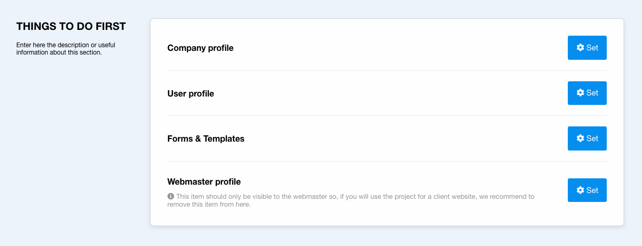Click the light blue page background

coord(74,157)
